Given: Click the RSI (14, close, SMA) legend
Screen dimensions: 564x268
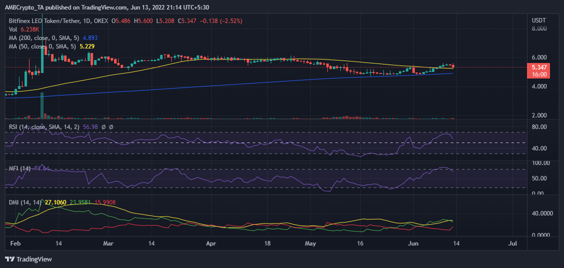Looking at the screenshot, I should pyautogui.click(x=48, y=127).
